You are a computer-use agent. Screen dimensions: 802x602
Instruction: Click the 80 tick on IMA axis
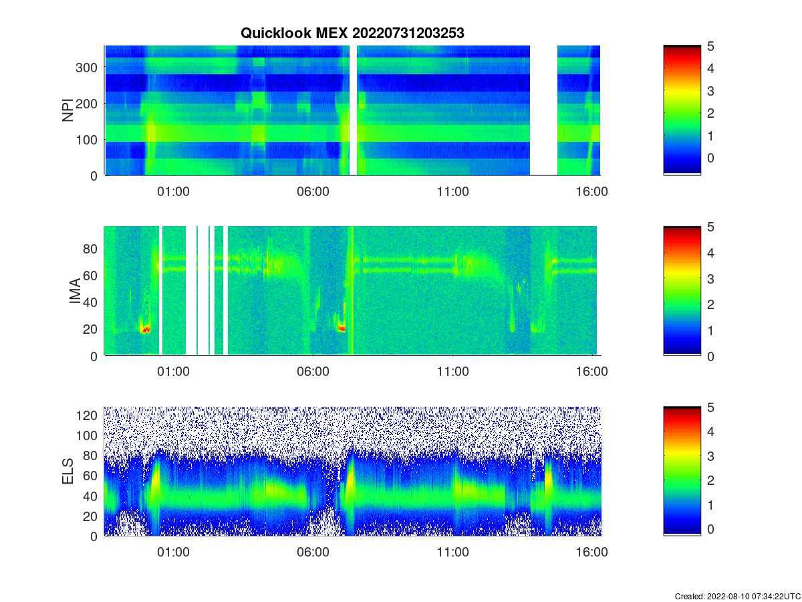(x=91, y=248)
